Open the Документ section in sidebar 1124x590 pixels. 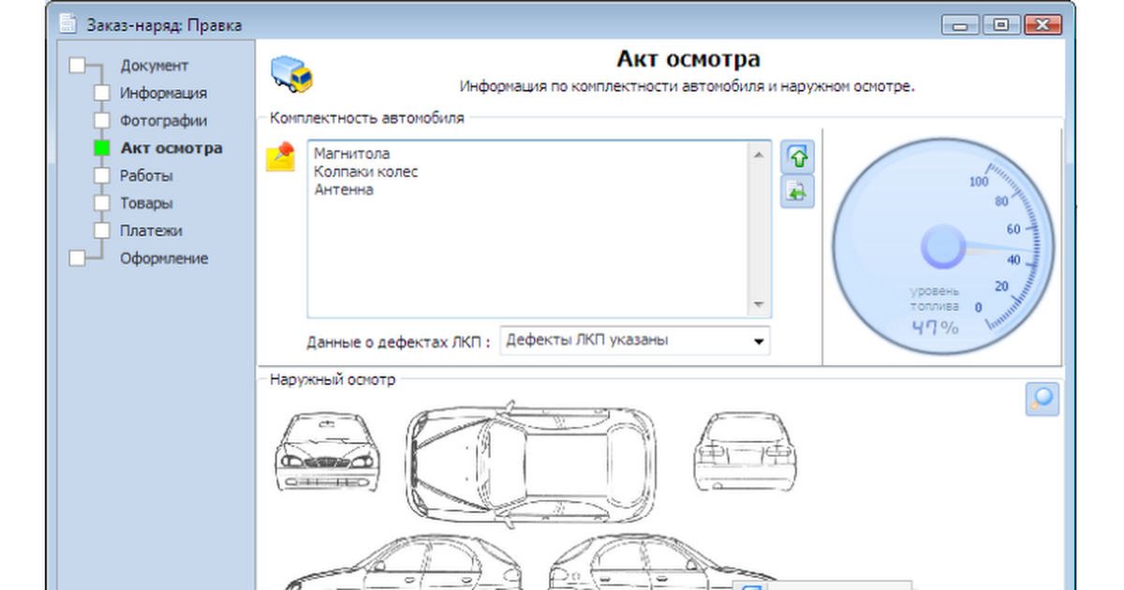tap(154, 66)
